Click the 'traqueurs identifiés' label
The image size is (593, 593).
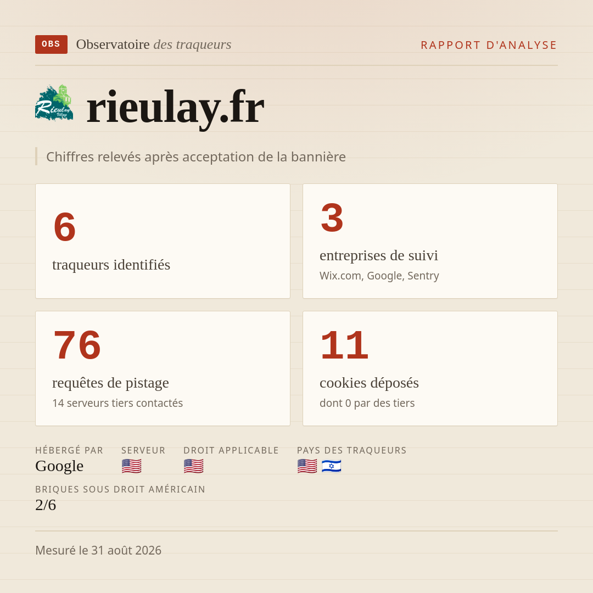(111, 265)
